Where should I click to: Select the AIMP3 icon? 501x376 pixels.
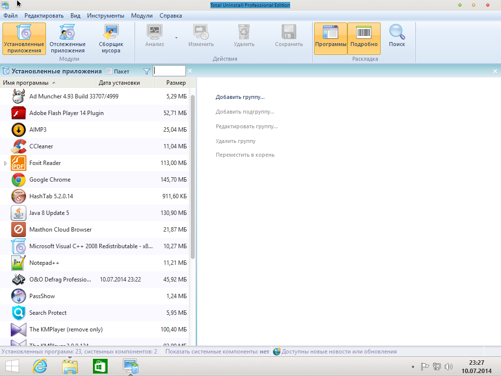click(19, 130)
